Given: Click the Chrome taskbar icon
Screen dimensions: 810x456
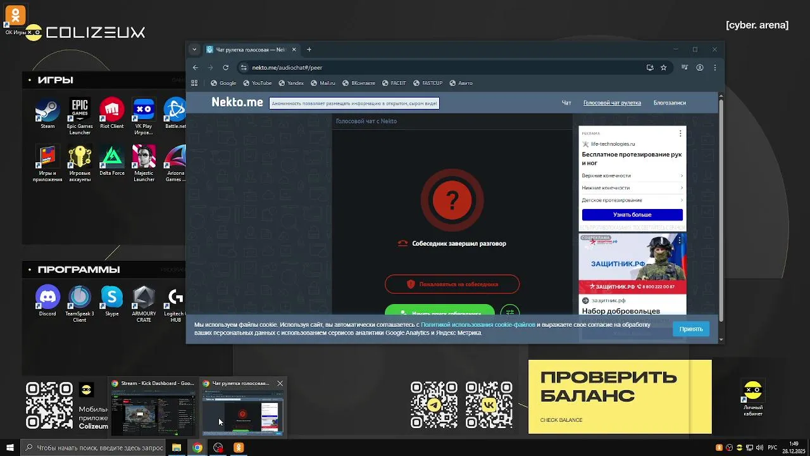Looking at the screenshot, I should coord(197,448).
